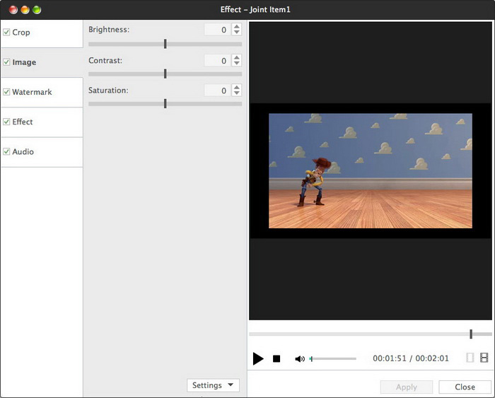This screenshot has width=495, height=398.
Task: Uncheck the Crop checkbox
Action: (x=6, y=33)
